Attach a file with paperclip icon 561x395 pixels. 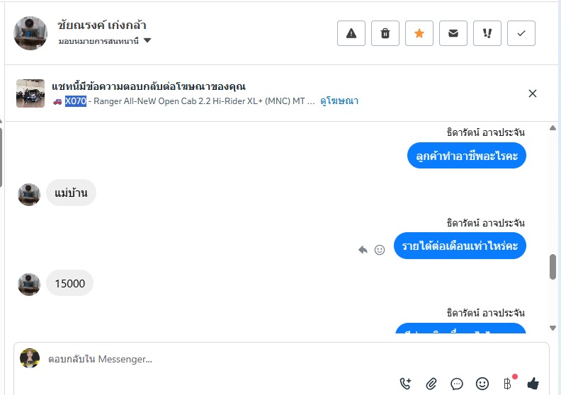(x=431, y=384)
